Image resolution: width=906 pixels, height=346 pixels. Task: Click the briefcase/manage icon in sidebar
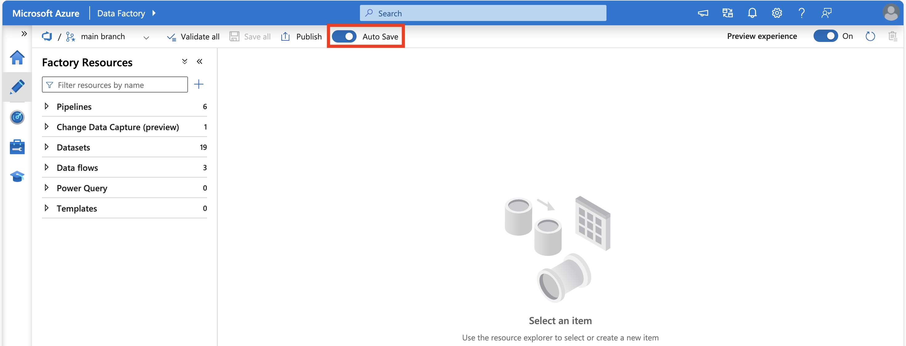(16, 147)
